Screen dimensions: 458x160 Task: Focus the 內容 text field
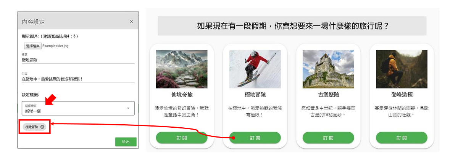tap(78, 79)
